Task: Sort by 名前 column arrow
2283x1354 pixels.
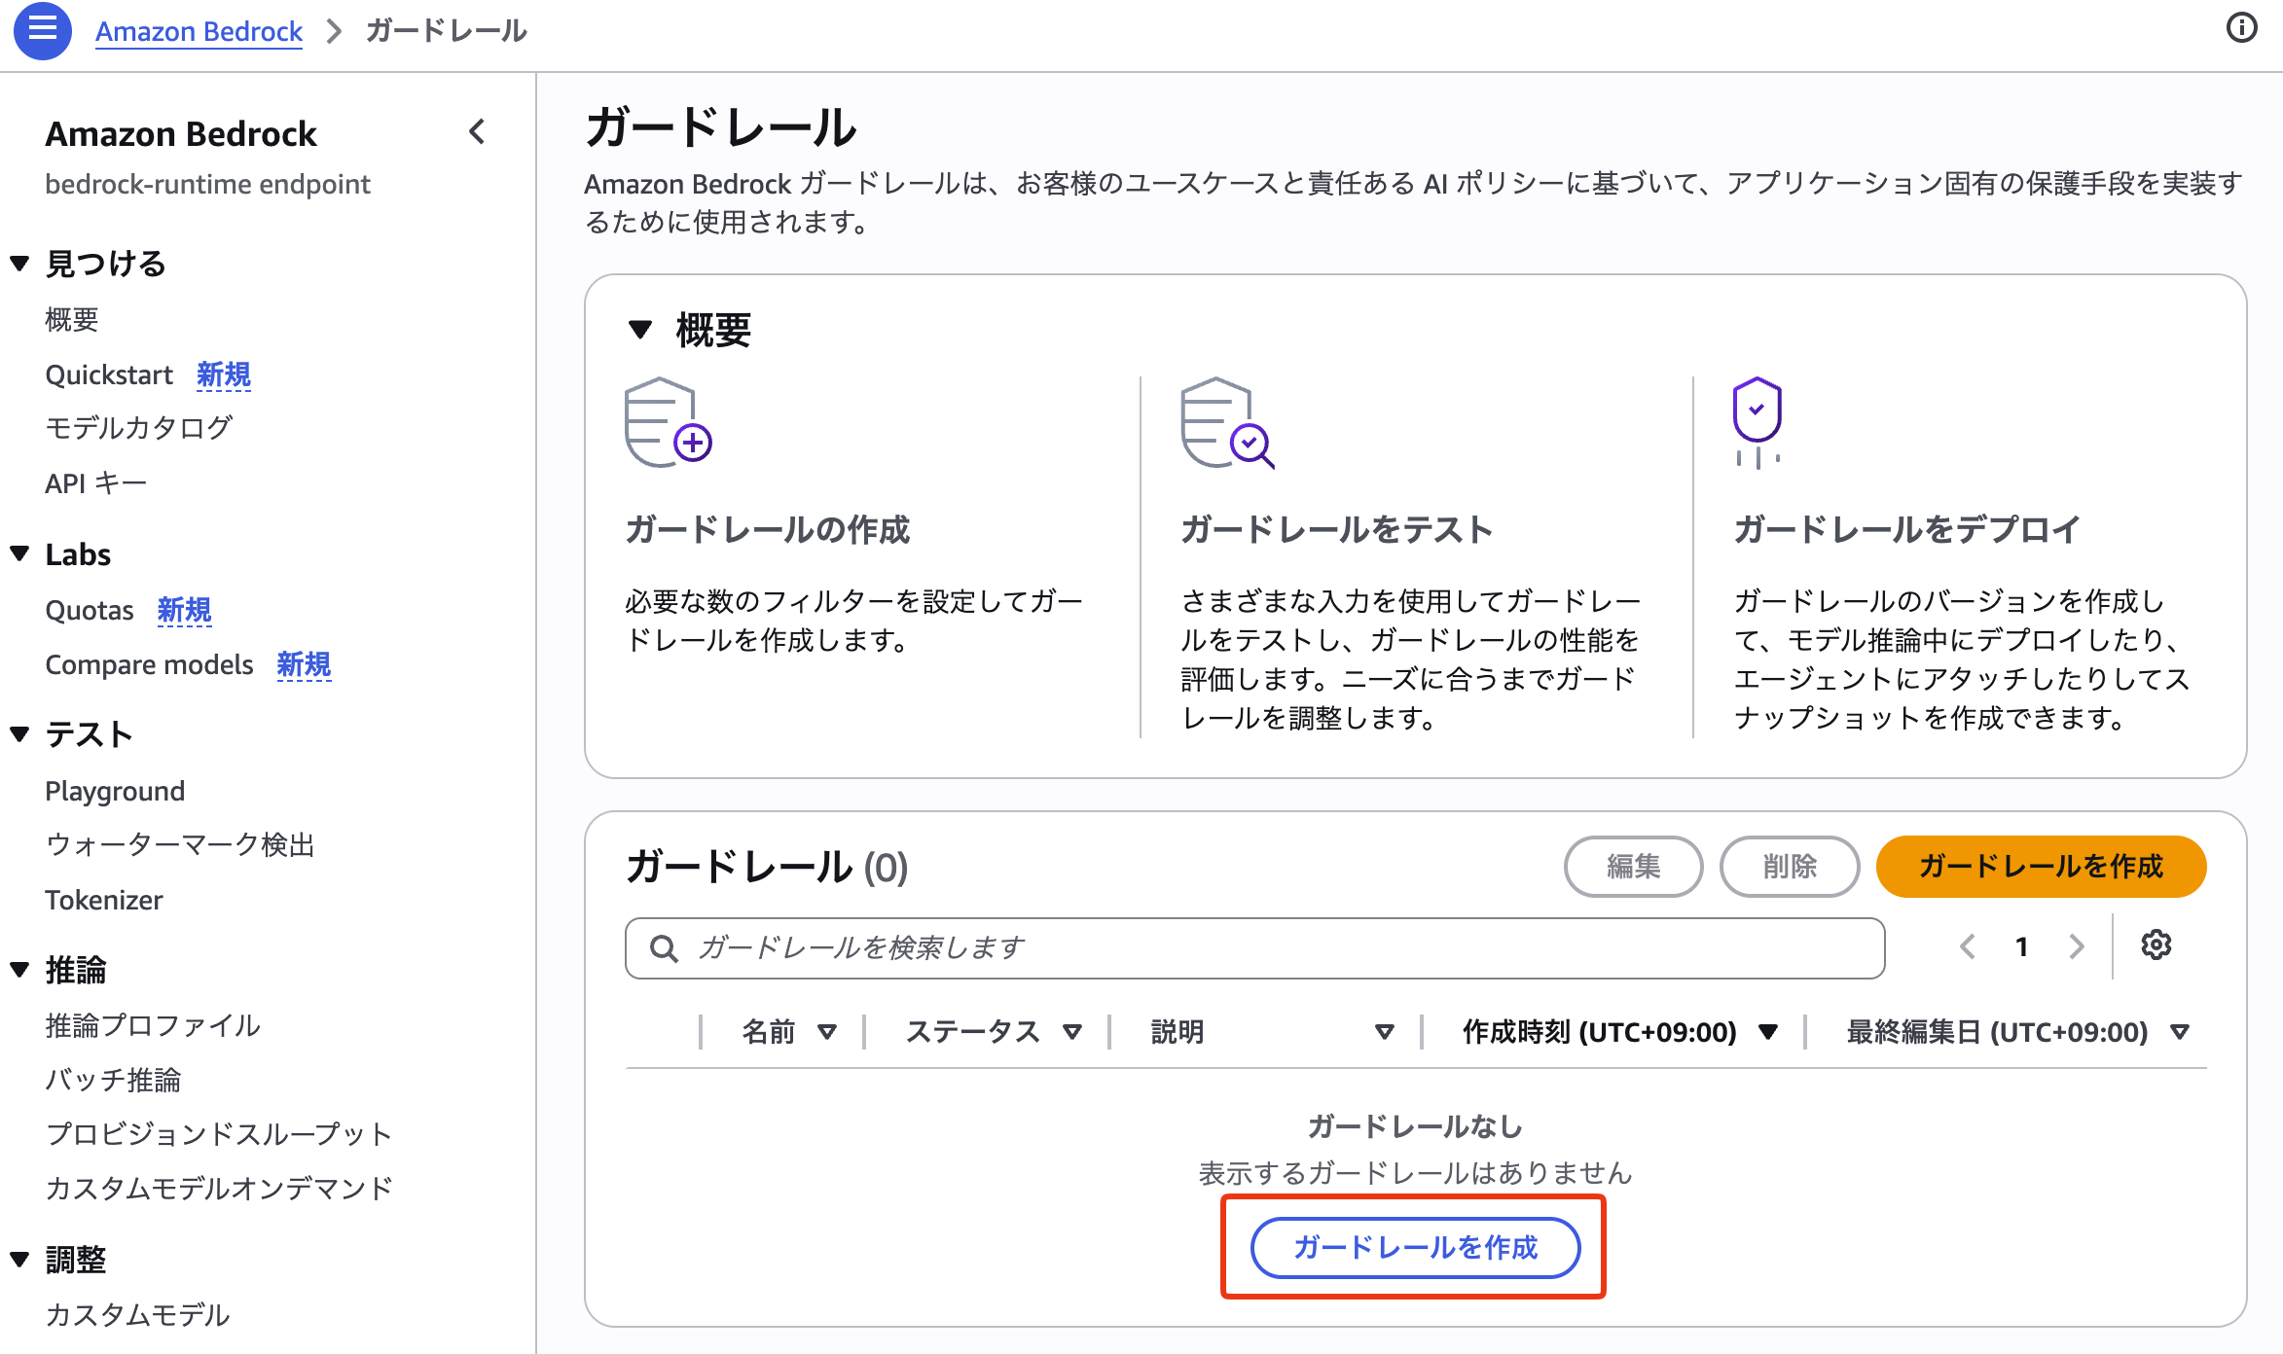Action: pyautogui.click(x=827, y=1032)
